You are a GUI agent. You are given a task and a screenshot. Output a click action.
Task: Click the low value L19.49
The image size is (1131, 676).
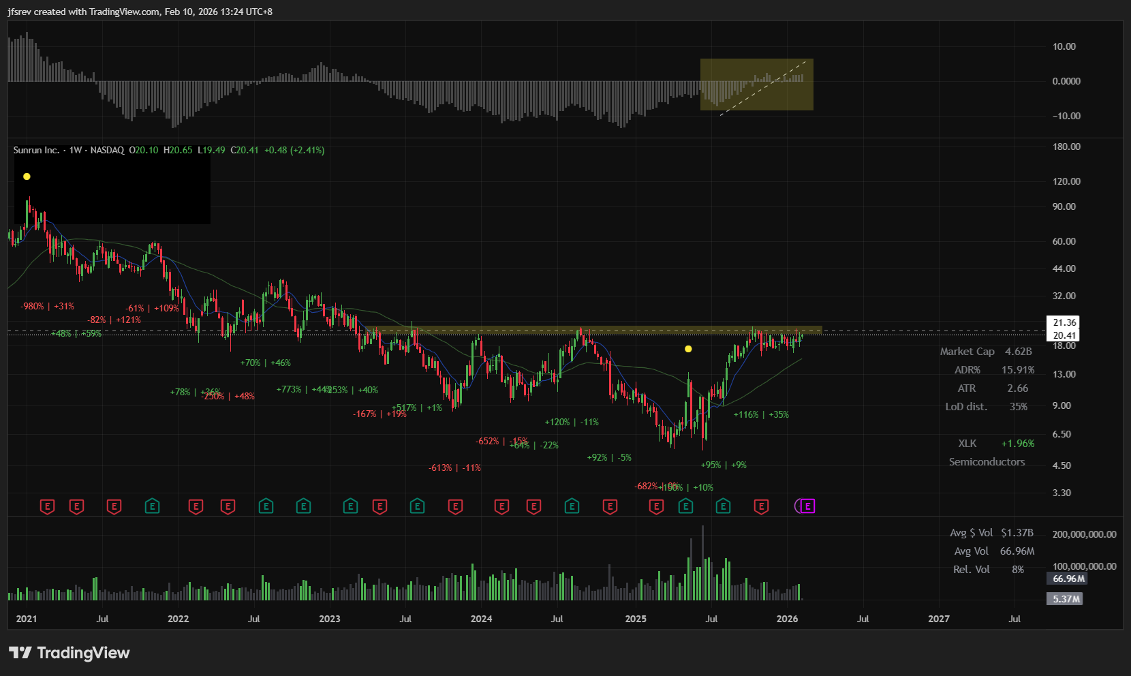pyautogui.click(x=211, y=150)
